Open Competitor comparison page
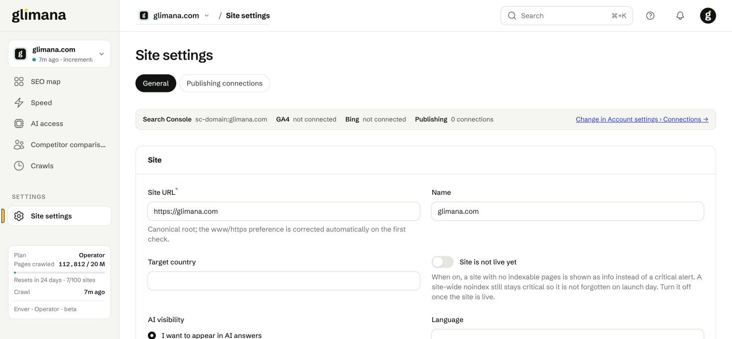The height and width of the screenshot is (339, 732). (x=59, y=145)
